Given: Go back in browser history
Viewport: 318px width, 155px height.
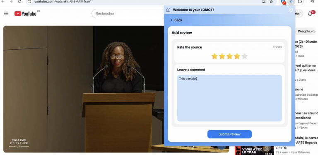Looking at the screenshot, I should [3, 2].
